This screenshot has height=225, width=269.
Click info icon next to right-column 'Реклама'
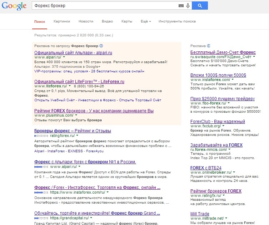pos(208,46)
